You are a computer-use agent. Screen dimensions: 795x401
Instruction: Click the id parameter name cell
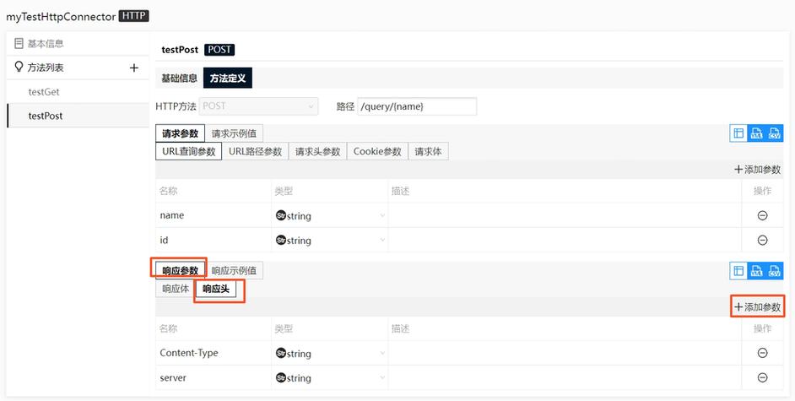214,240
